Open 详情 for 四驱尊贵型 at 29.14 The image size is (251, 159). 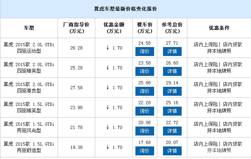[172, 91]
